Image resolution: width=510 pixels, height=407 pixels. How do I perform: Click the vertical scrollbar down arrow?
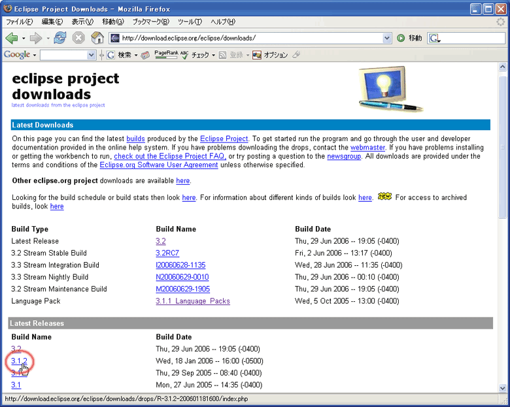point(503,388)
